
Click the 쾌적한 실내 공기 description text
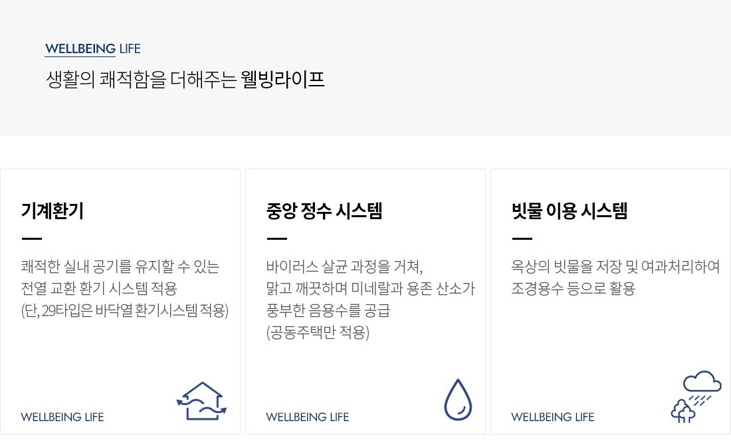(x=120, y=267)
